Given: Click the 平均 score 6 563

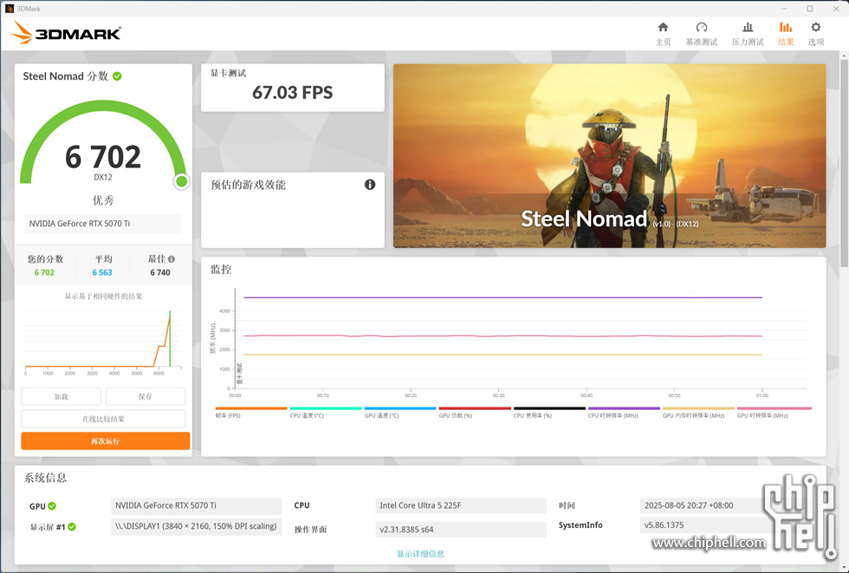Looking at the screenshot, I should 102,272.
